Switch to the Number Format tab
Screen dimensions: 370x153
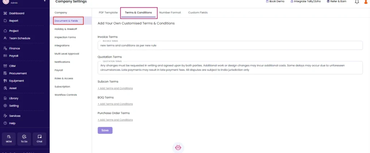coord(170,13)
